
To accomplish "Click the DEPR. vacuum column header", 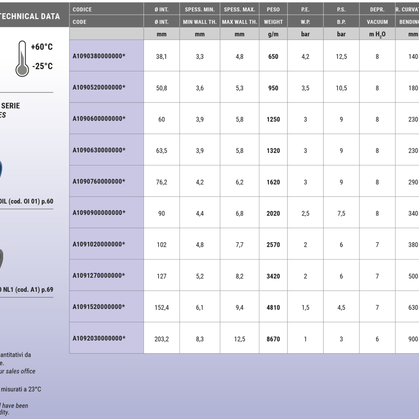I will 377,9.
